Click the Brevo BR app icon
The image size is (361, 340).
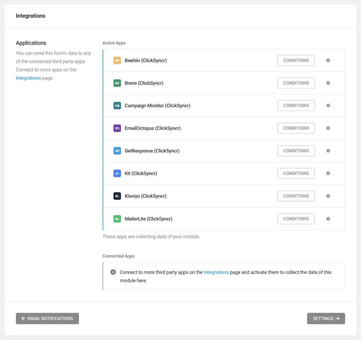point(117,83)
